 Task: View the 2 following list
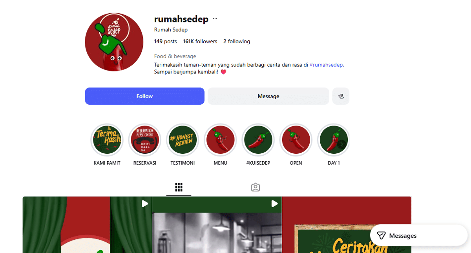tap(237, 41)
